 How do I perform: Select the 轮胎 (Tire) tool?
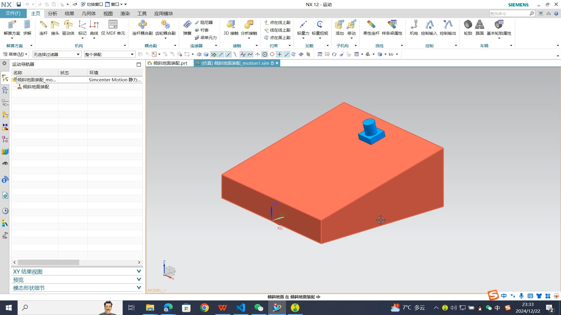click(468, 28)
